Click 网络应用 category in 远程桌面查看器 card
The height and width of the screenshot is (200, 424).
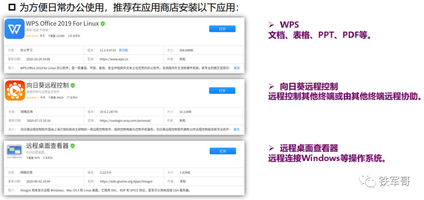point(26,172)
